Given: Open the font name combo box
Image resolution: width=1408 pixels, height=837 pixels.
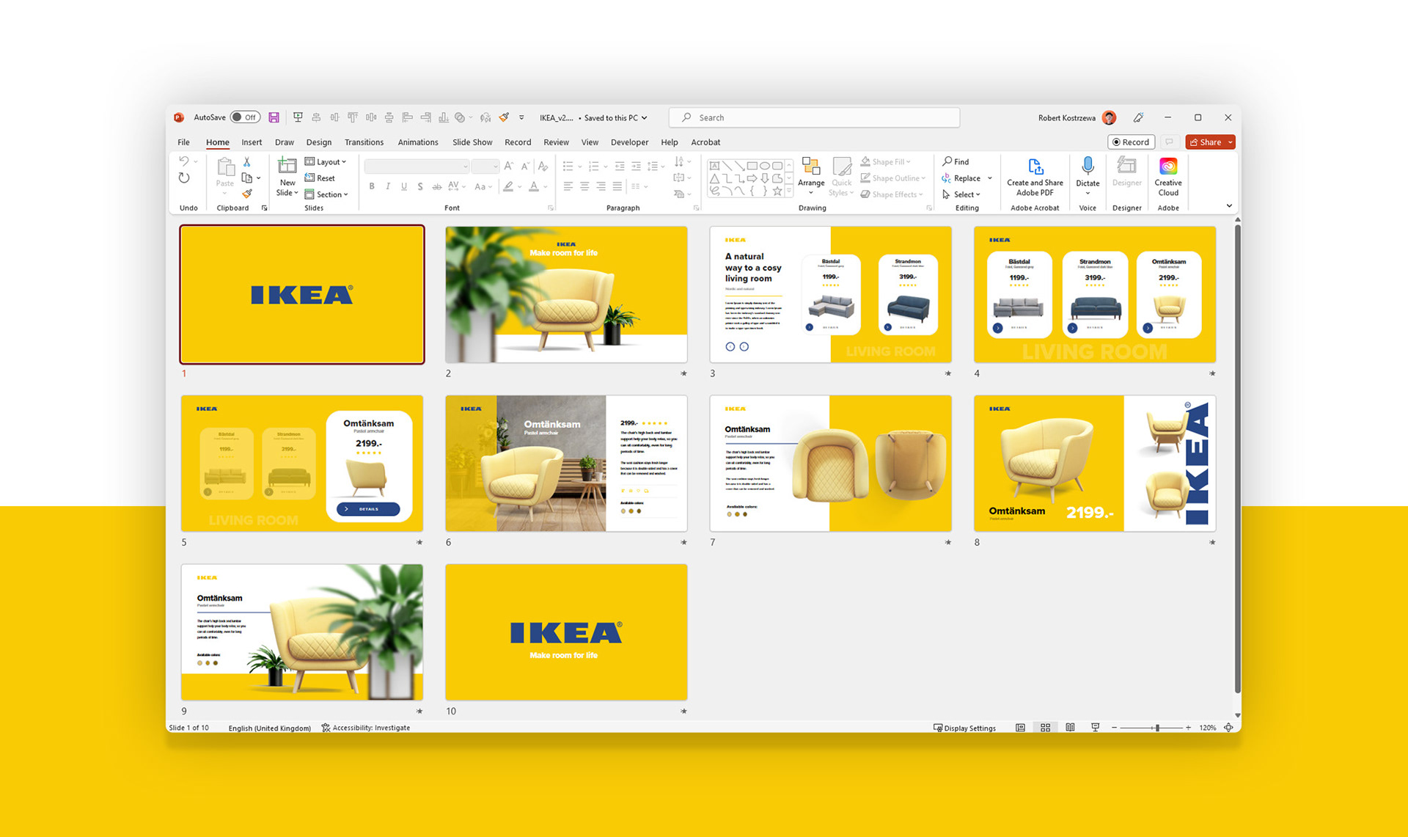Looking at the screenshot, I should pyautogui.click(x=417, y=167).
